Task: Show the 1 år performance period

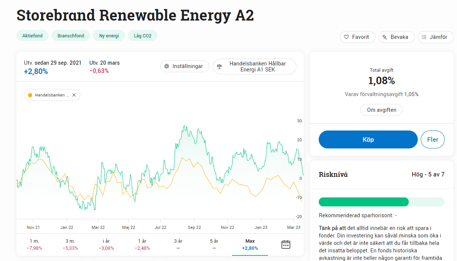Action: [142, 245]
